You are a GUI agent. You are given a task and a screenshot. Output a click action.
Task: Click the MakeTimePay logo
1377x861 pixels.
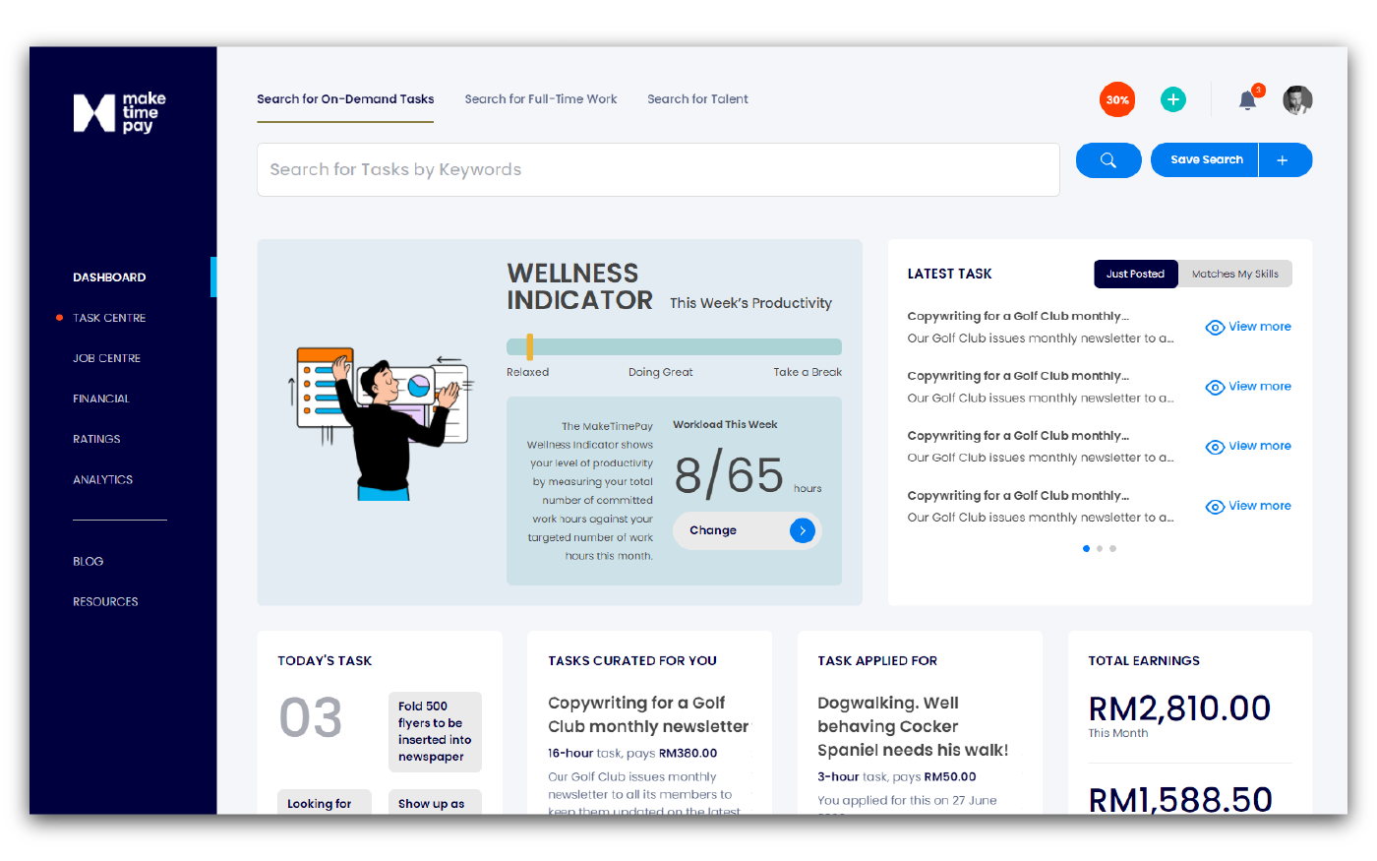(119, 112)
